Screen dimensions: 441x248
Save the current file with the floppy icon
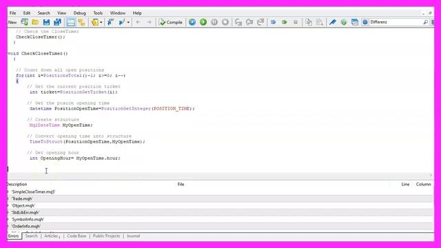(x=46, y=22)
